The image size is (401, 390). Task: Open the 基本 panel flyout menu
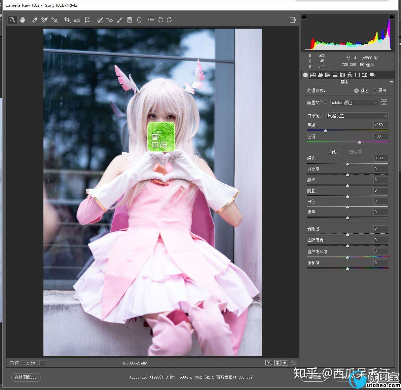[391, 82]
